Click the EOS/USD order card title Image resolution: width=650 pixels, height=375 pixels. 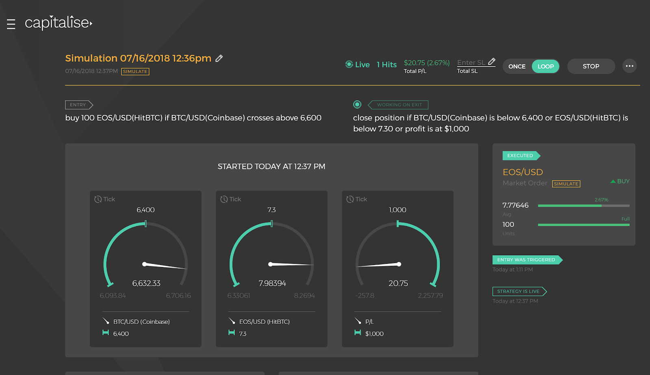point(523,172)
